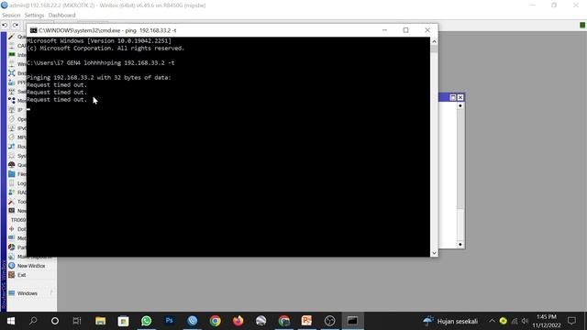Open the PPP icon in WinBox sidebar
This screenshot has height=330, width=587.
tap(12, 82)
